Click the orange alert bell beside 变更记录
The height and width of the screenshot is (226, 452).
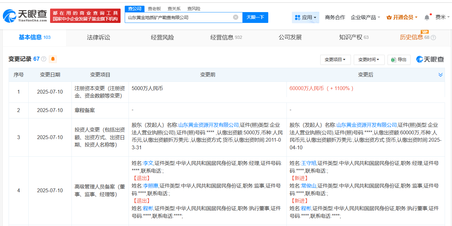pyautogui.click(x=53, y=59)
